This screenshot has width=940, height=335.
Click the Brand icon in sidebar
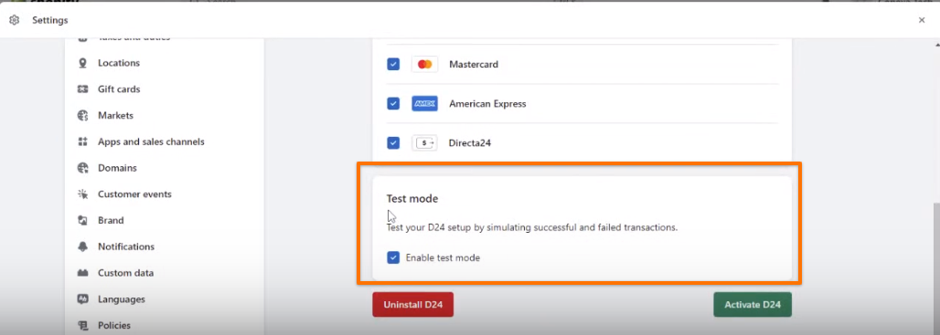82,220
